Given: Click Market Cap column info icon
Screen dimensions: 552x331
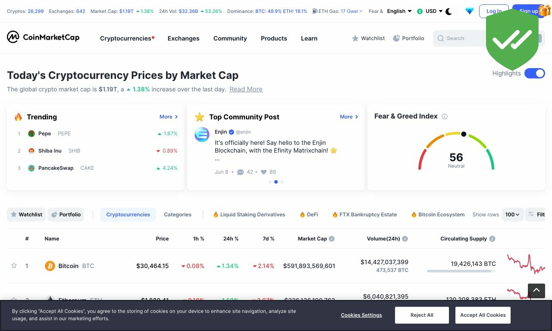Looking at the screenshot, I should click(x=332, y=239).
